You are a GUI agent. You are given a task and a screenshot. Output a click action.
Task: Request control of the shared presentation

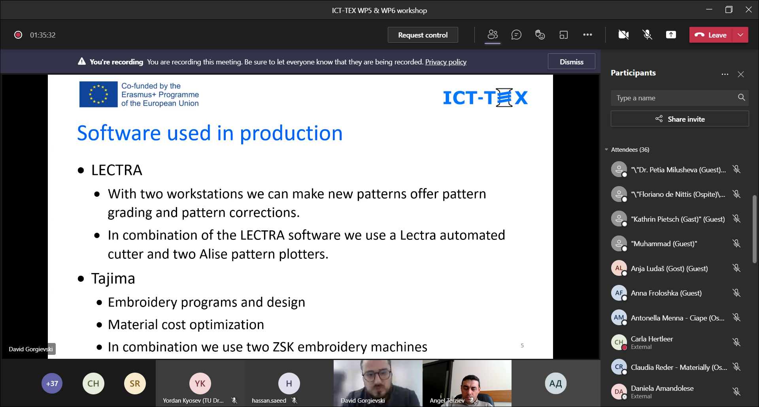(423, 35)
